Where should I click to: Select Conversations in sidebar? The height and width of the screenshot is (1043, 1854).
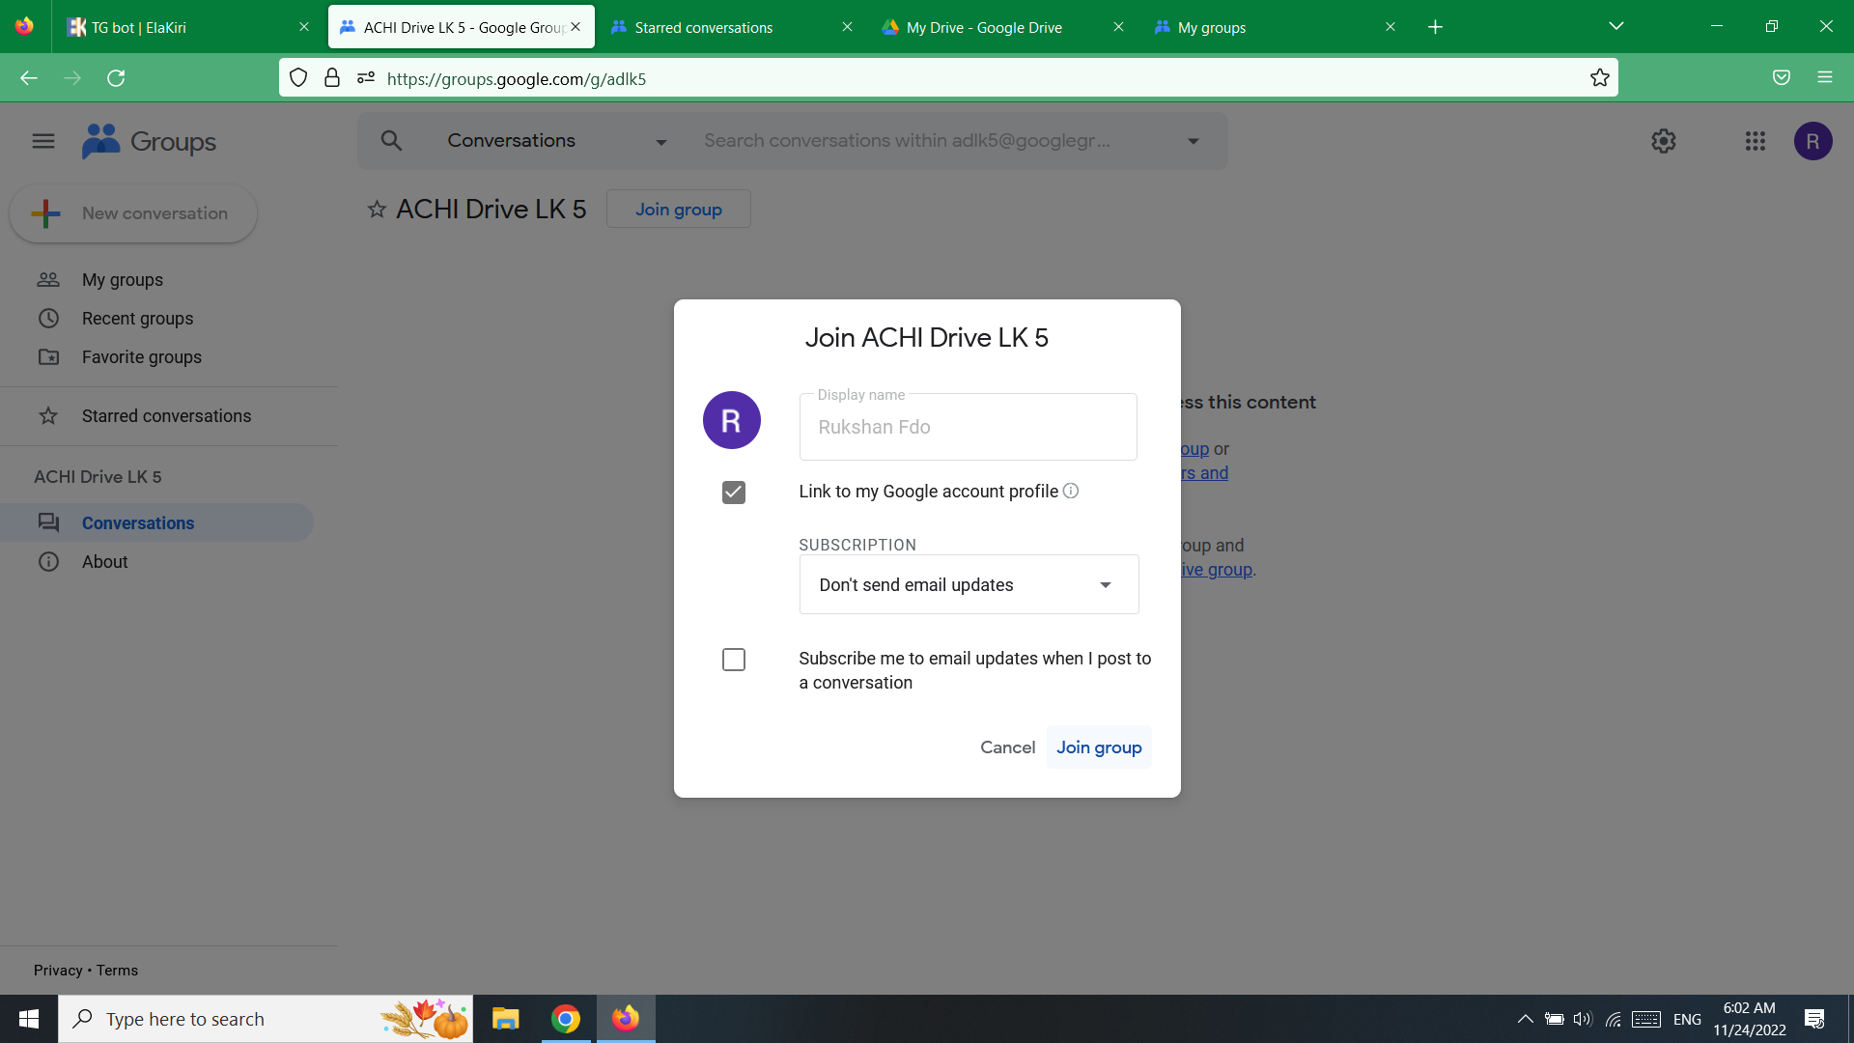(157, 522)
